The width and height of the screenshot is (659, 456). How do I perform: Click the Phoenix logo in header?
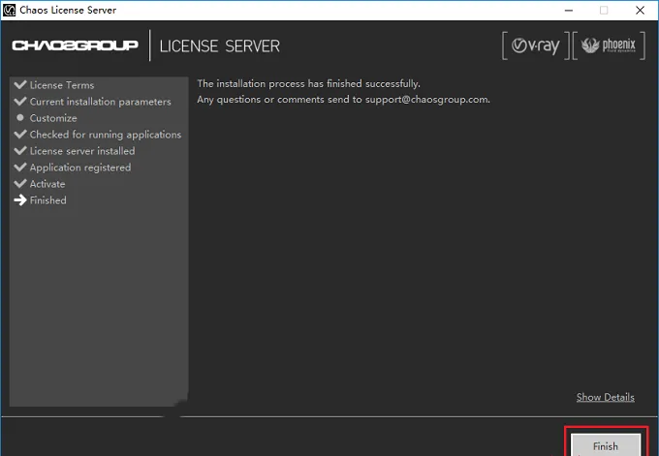(x=609, y=46)
